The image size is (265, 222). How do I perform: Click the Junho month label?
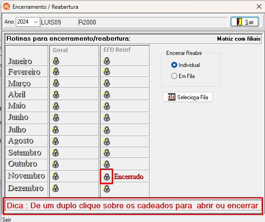(x=18, y=117)
